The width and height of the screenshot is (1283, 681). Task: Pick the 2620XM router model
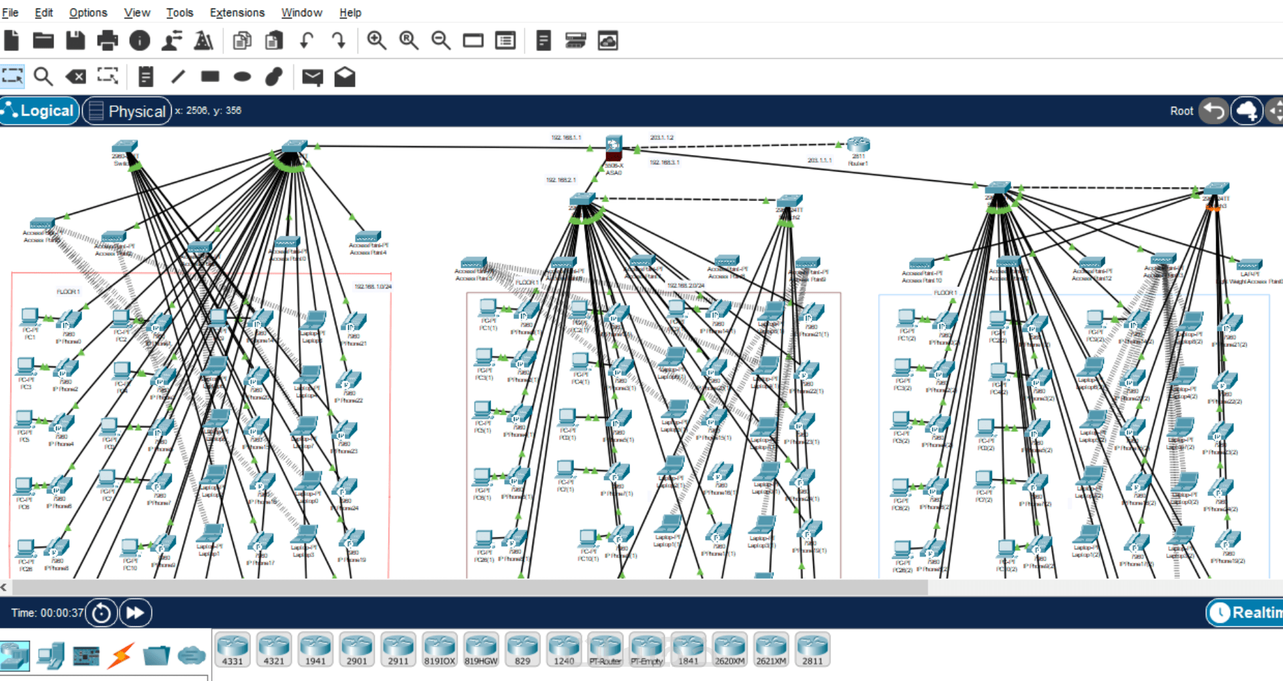coord(730,650)
